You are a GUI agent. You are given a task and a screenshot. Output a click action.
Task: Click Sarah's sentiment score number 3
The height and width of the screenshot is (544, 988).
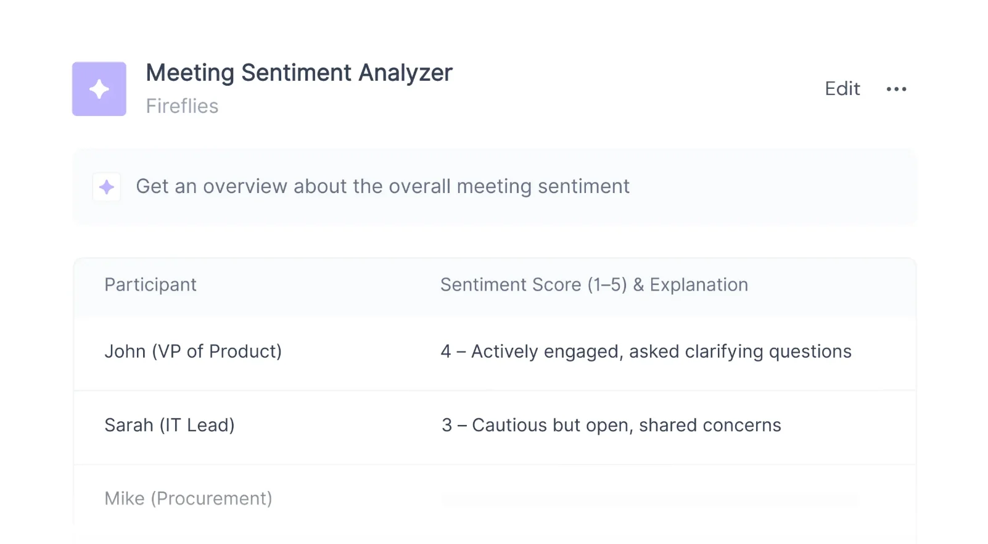[x=447, y=425]
